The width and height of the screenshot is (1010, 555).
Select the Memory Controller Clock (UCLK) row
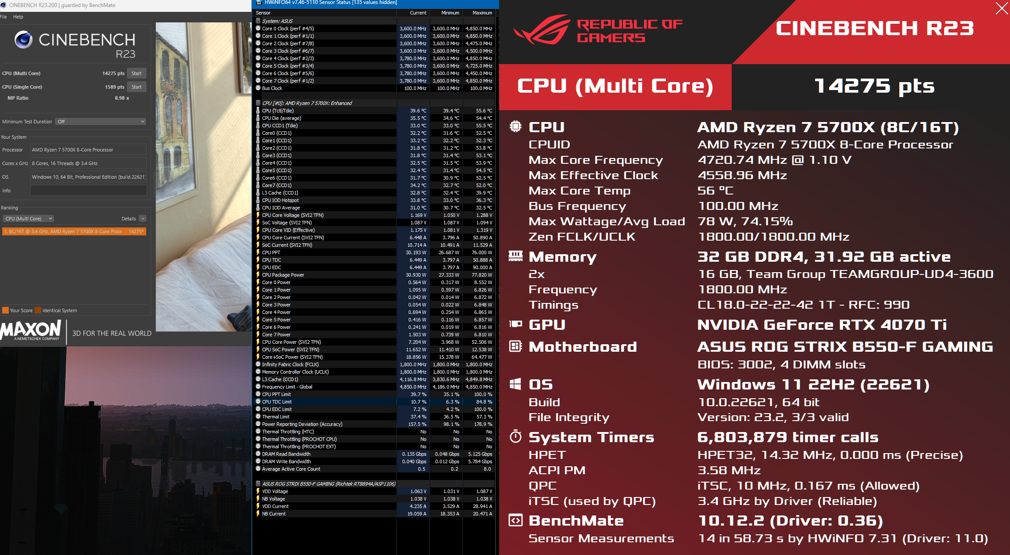[x=374, y=372]
